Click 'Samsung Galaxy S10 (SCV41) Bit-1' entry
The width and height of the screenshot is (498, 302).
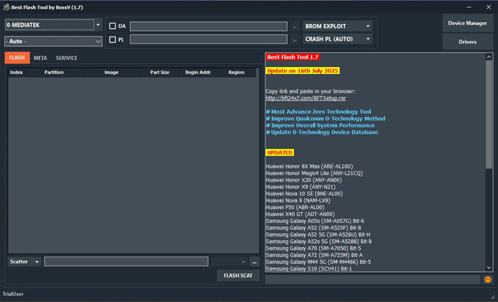[x=309, y=268]
